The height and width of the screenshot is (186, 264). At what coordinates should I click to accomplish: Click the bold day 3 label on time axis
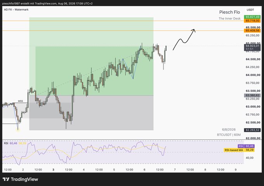point(53,170)
